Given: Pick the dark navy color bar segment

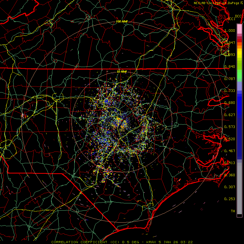Looking at the screenshot, I should (x=239, y=139).
